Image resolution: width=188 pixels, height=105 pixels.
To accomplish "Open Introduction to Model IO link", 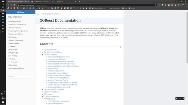I will [x=57, y=59].
